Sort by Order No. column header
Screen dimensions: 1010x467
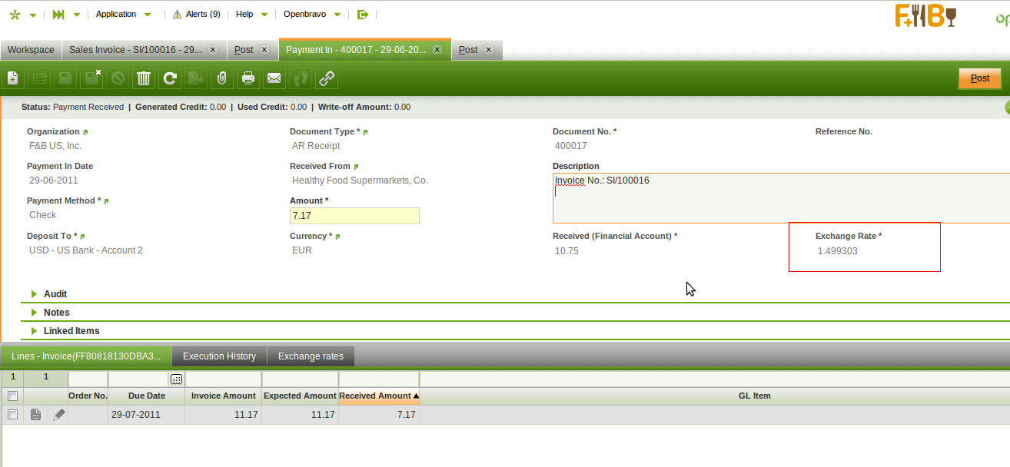(x=88, y=396)
